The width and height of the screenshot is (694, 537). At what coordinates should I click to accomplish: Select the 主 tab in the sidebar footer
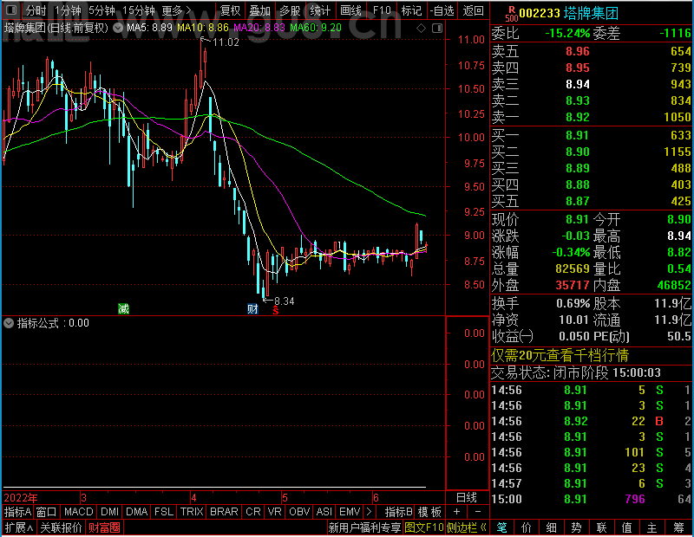point(652,527)
